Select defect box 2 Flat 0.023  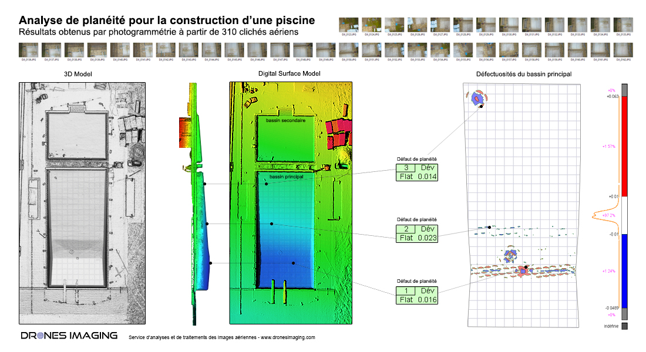417,233
